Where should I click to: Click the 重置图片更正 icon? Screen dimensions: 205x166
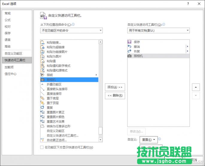[x=42, y=112]
